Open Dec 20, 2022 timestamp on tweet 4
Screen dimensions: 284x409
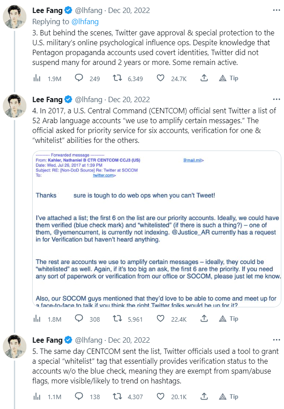(x=129, y=99)
